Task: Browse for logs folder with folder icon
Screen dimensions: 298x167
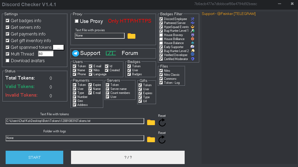Action: (x=151, y=139)
